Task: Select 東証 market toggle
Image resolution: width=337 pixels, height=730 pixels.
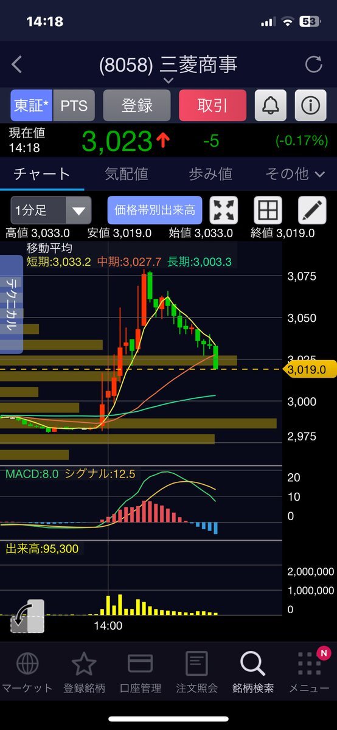Action: pyautogui.click(x=32, y=105)
